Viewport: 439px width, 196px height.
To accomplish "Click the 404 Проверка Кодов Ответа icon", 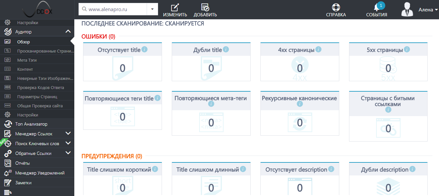I will click(8, 87).
